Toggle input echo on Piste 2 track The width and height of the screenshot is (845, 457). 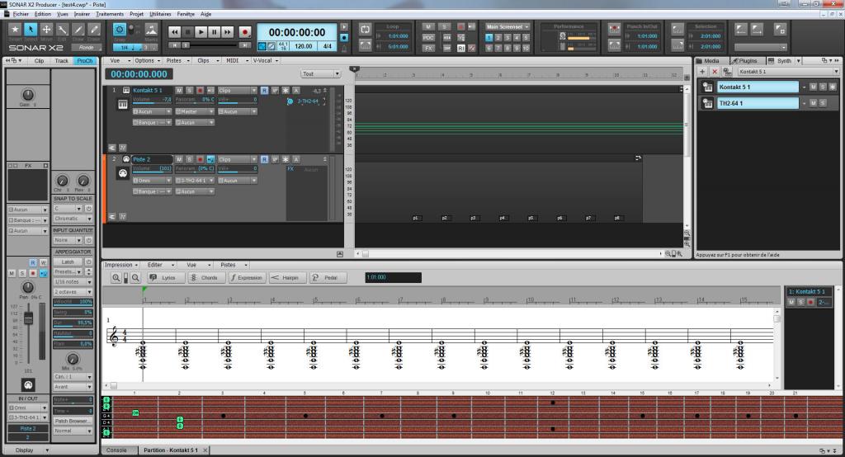tap(210, 159)
